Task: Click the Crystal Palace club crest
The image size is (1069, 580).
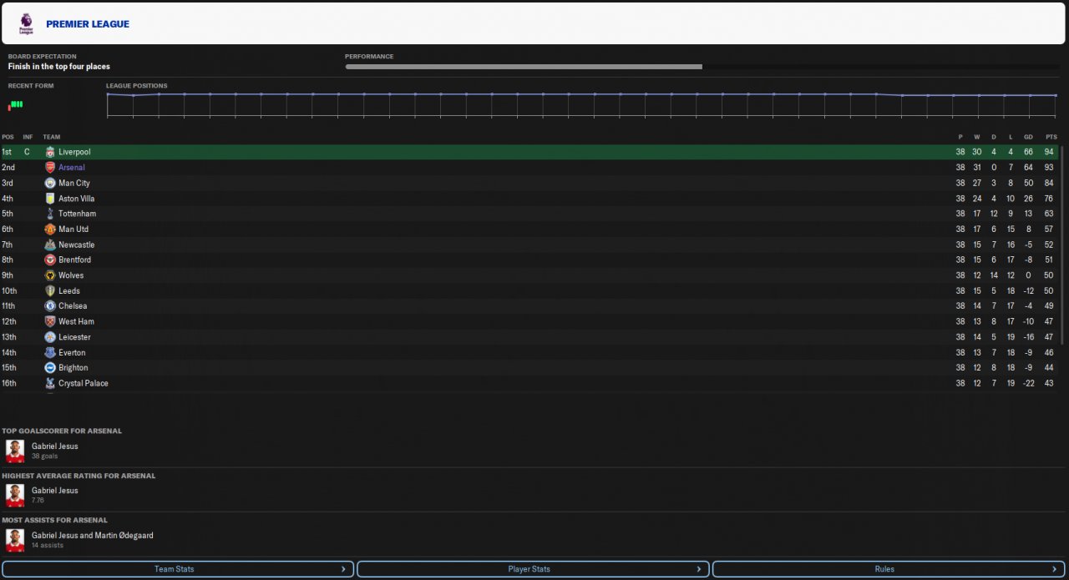Action: 50,383
